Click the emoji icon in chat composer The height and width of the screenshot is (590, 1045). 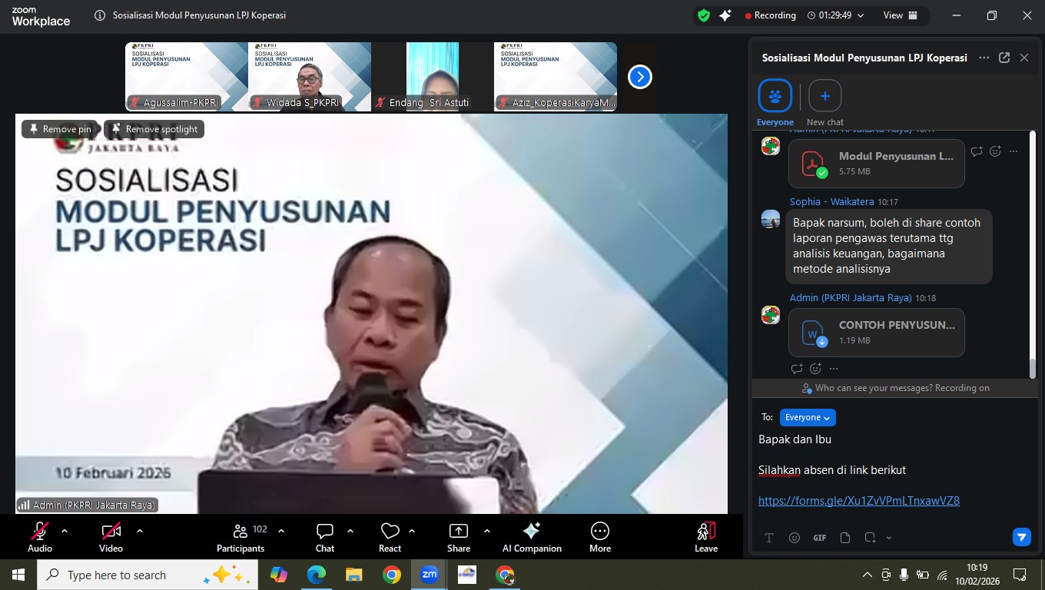point(795,538)
